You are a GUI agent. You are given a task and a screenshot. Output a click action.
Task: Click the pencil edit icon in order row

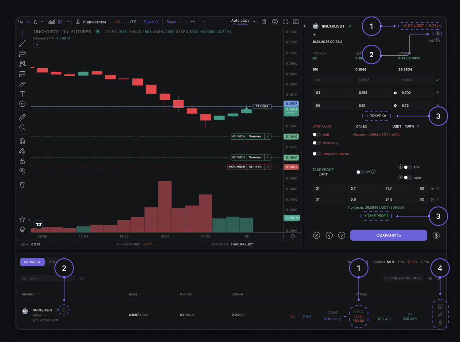pos(440,314)
